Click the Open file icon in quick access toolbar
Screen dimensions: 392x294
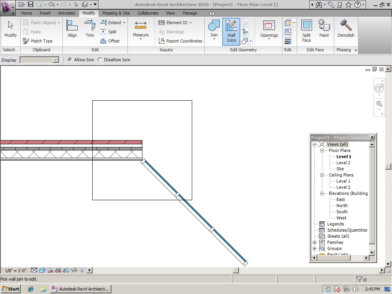[x=22, y=4]
